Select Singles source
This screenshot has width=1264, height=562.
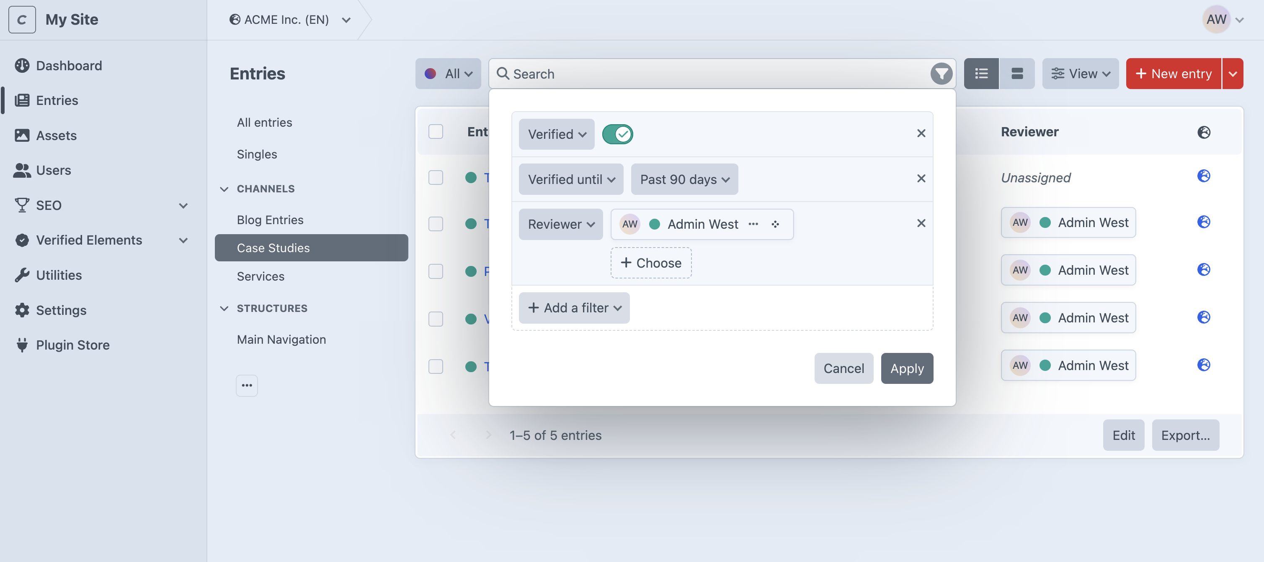[312, 154]
